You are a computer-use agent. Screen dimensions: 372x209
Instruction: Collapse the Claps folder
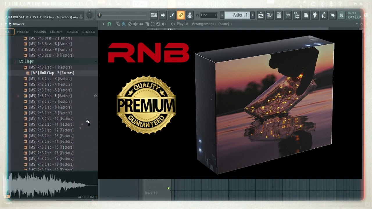(x=29, y=61)
